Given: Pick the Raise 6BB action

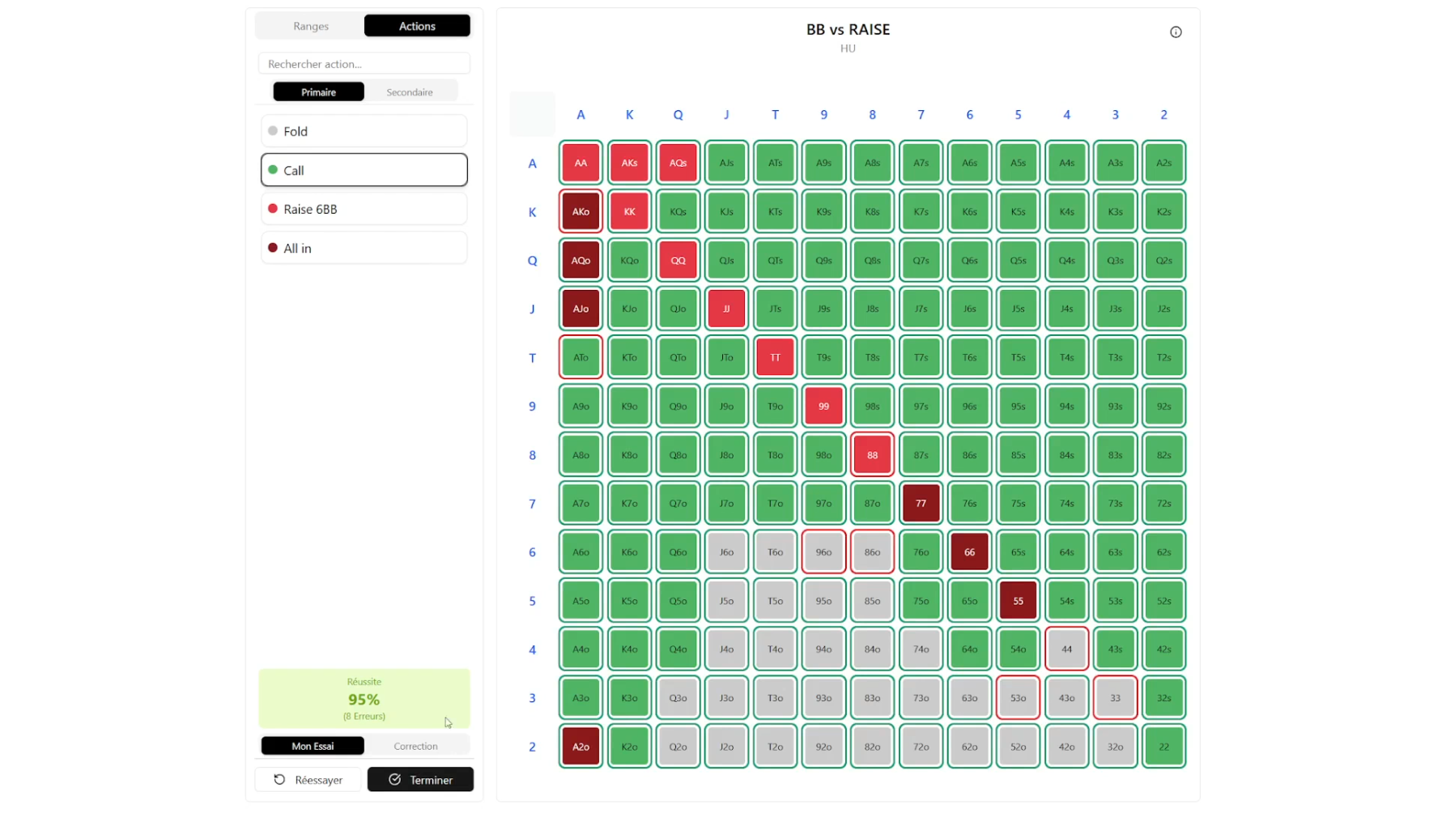Looking at the screenshot, I should tap(364, 209).
